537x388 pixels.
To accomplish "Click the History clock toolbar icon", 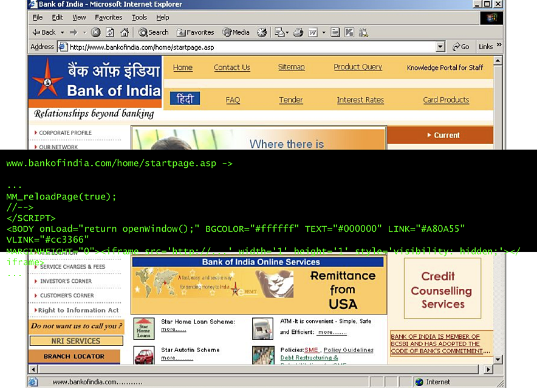I will tap(262, 32).
